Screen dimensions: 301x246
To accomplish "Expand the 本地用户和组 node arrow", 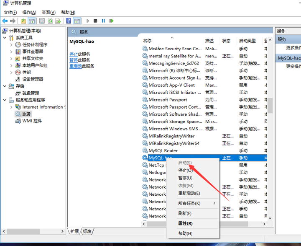I will tap(11, 65).
